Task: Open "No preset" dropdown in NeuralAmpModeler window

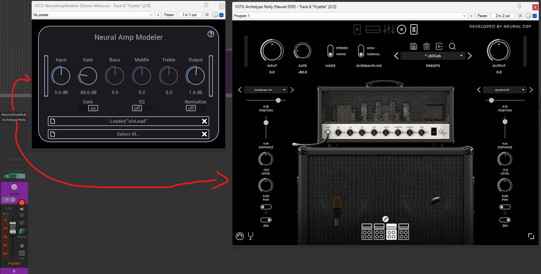Action: pyautogui.click(x=93, y=15)
